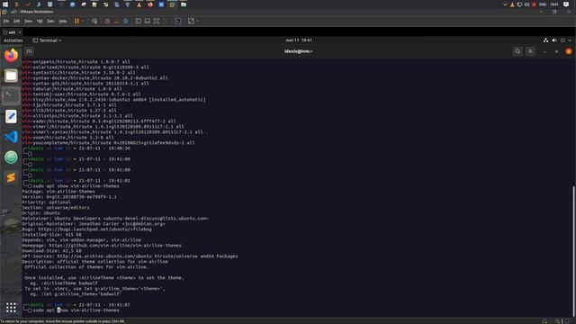
Task: Click the "Package: vim-airline-themes" line
Action: tap(58, 192)
